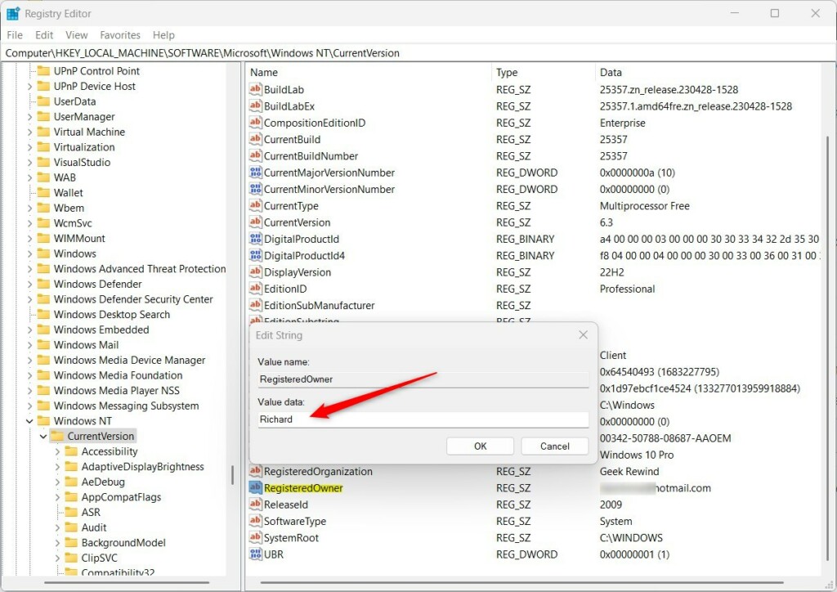The image size is (837, 592).
Task: Sort values by the Name column header
Action: (369, 72)
